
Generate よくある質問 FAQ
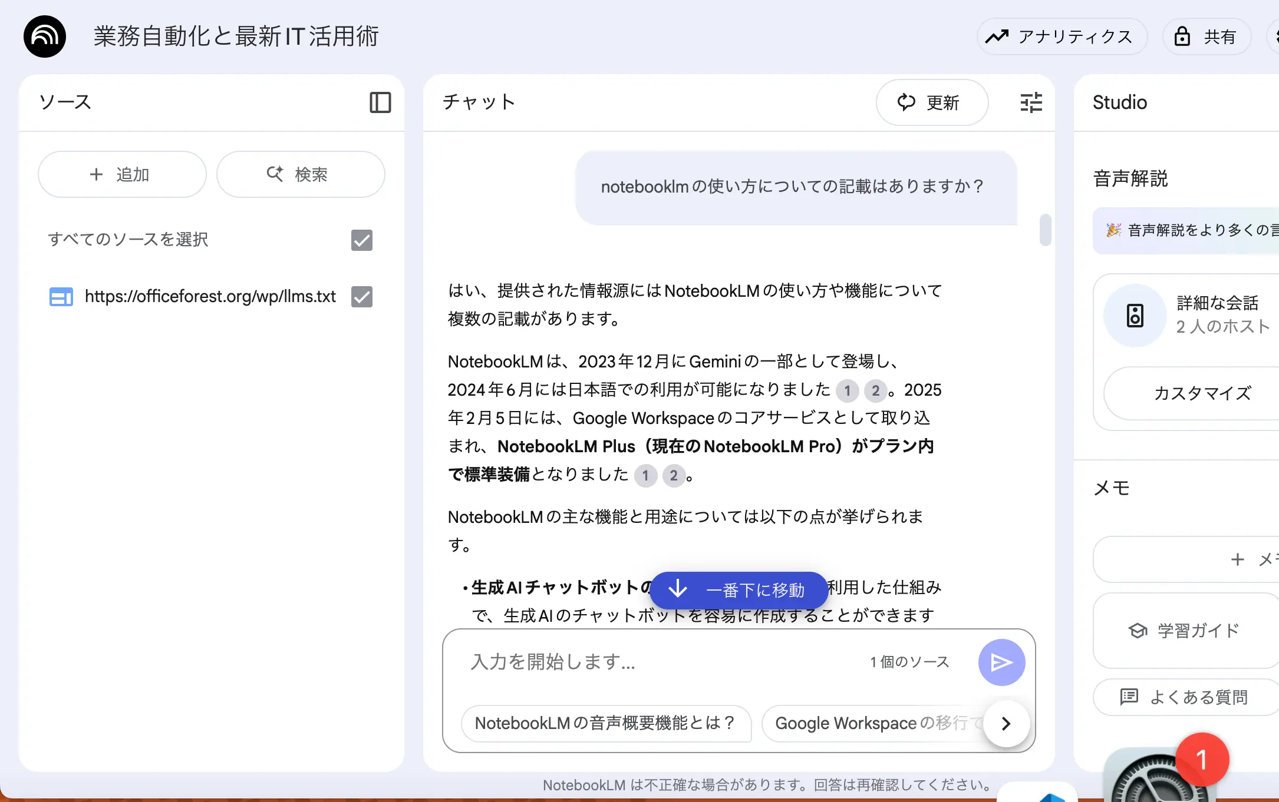pos(1186,697)
